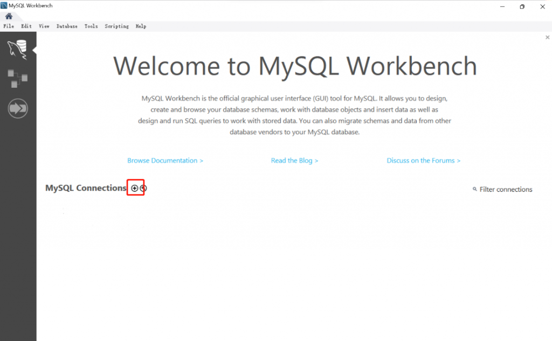Open the Database menu

click(x=67, y=26)
